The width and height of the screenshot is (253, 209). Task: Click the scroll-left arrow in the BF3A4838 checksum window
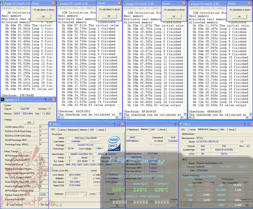tap(125, 117)
